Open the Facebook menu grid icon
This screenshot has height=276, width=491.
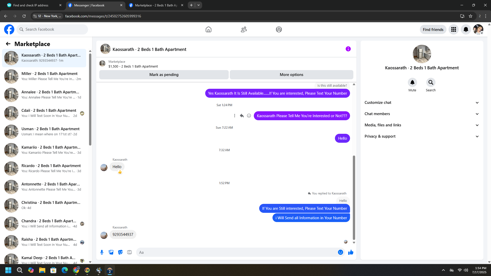click(x=454, y=29)
